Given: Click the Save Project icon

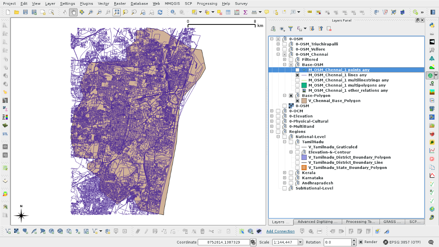Looking at the screenshot, I should [x=25, y=12].
